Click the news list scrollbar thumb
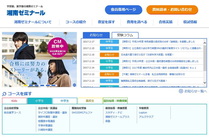This screenshot has width=209, height=139. (x=205, y=58)
